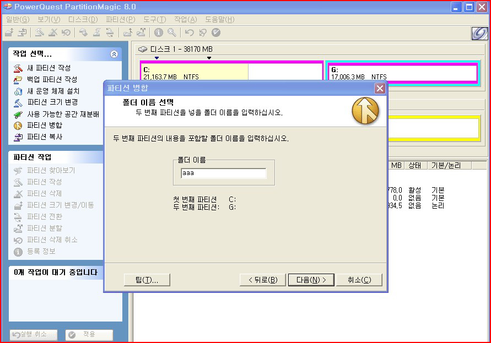Open the 도구(T) menu
The height and width of the screenshot is (343, 491).
coord(155,20)
